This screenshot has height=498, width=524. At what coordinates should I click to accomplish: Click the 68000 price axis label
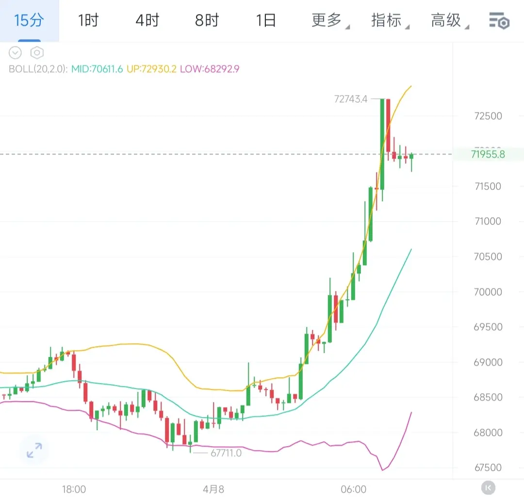[x=488, y=433]
